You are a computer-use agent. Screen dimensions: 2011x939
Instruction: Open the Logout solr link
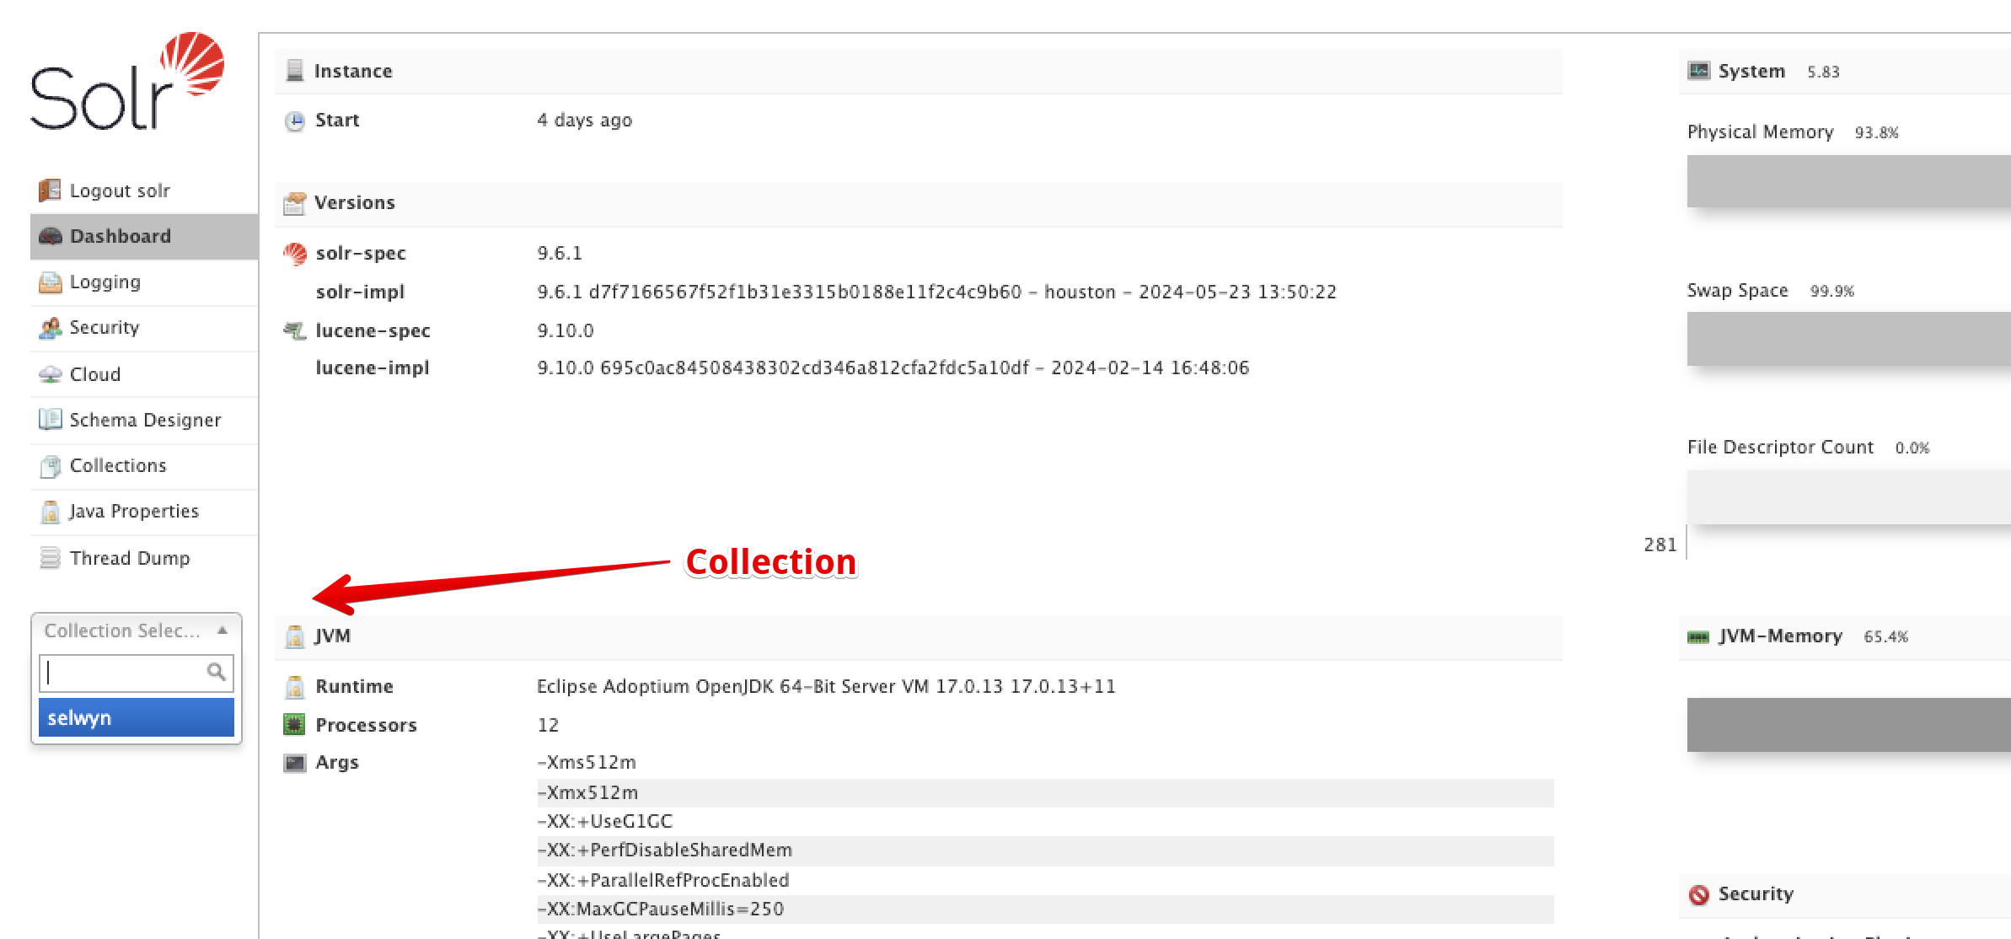[x=120, y=190]
